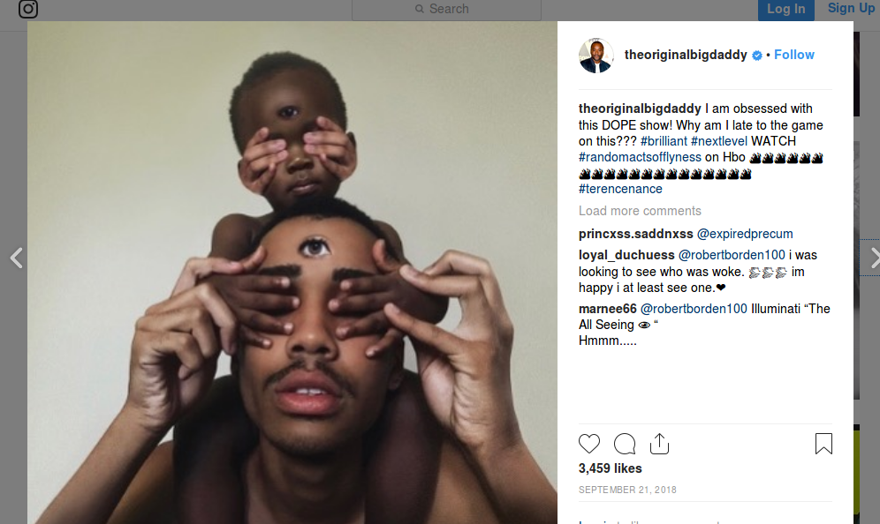This screenshot has width=880, height=524.
Task: Follow theoriginalbigdaddy account
Action: click(x=794, y=55)
